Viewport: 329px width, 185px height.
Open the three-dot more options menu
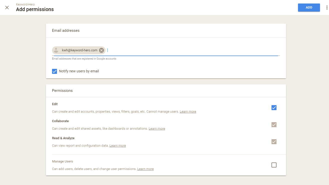[x=327, y=8]
